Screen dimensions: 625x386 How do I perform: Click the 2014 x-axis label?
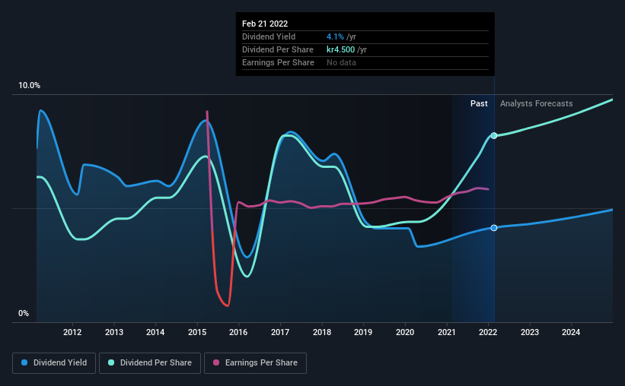tap(155, 332)
